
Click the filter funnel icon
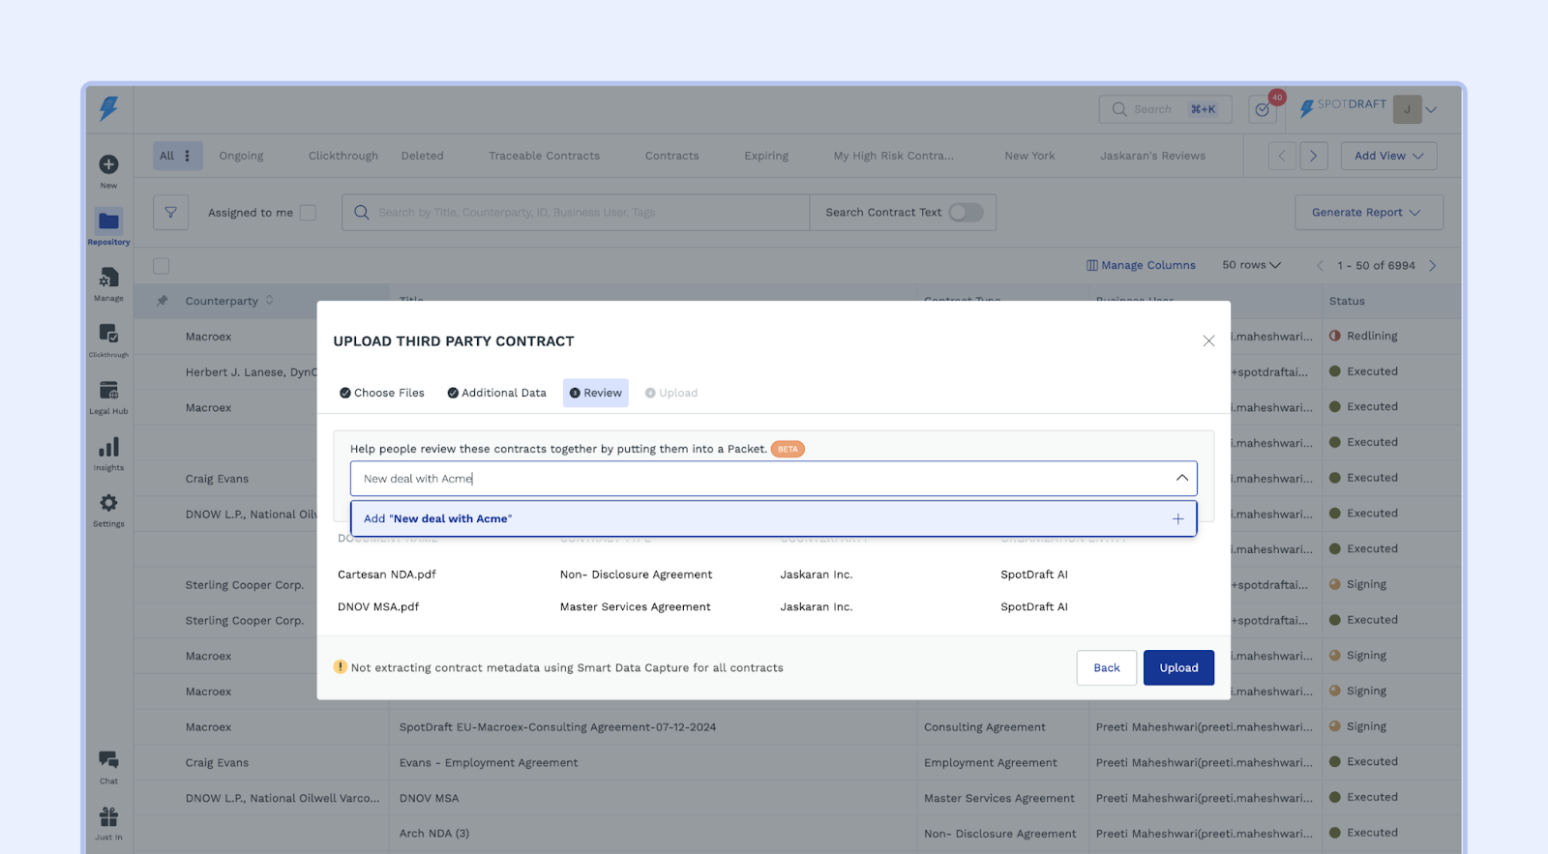(x=170, y=213)
